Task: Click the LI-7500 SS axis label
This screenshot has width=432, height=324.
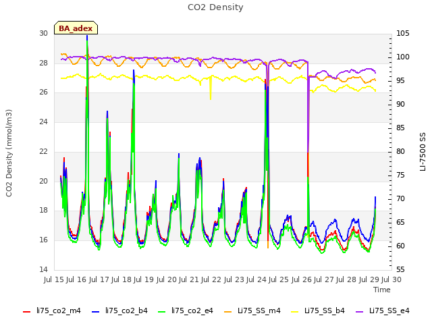Action: click(423, 151)
